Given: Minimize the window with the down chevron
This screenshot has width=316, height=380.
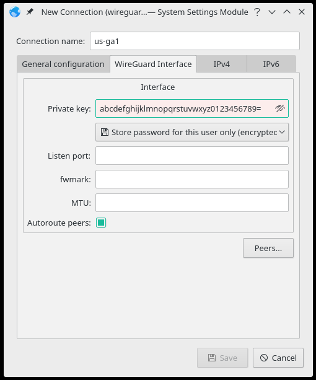Looking at the screenshot, I should tap(272, 12).
